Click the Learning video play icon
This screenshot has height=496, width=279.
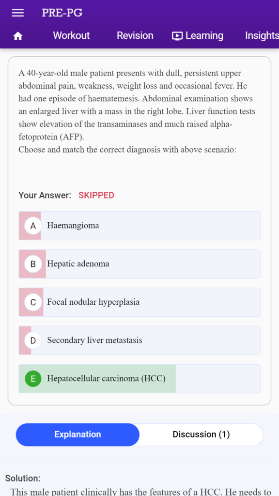177,36
